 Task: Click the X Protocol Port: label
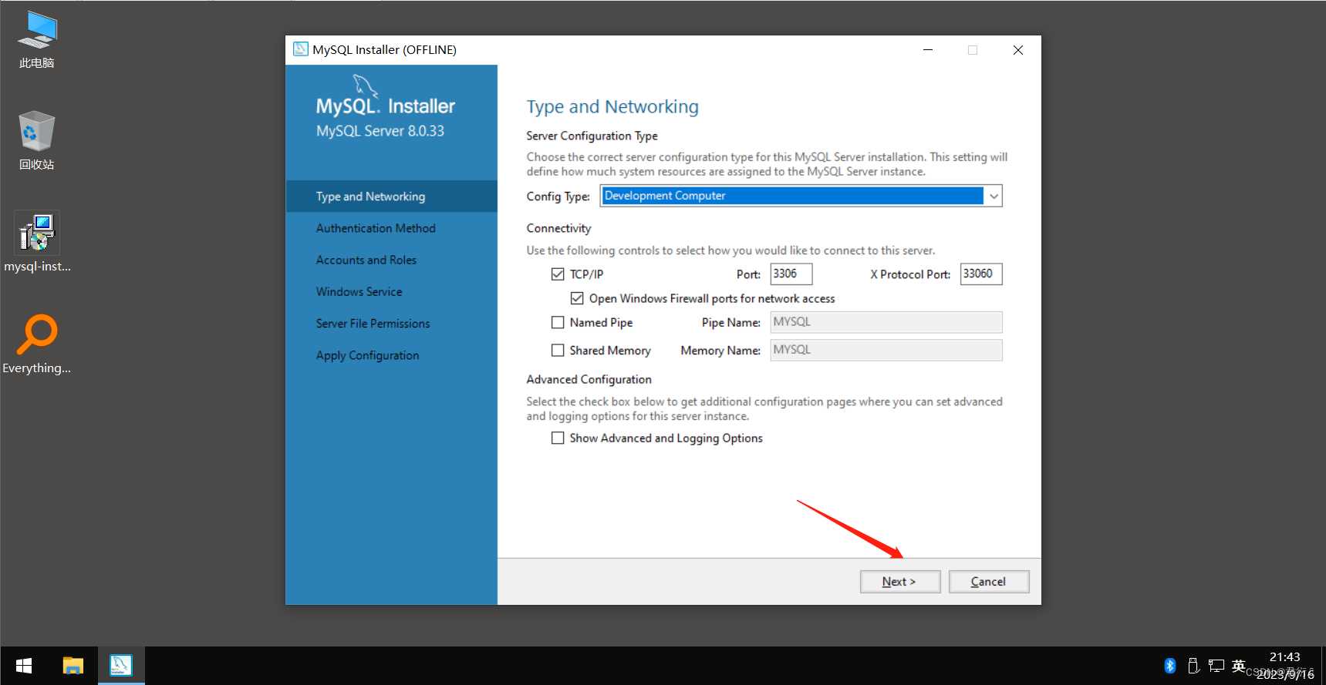point(910,275)
